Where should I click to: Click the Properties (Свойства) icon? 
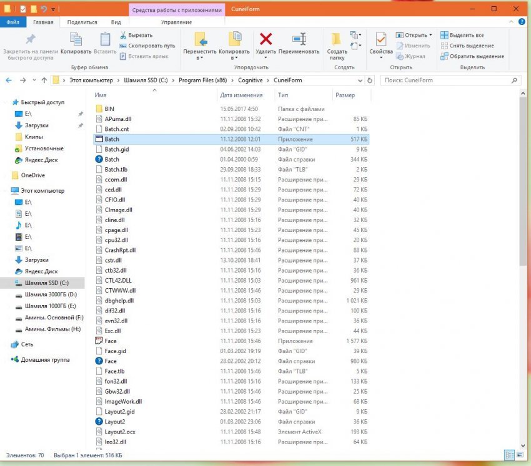(381, 39)
